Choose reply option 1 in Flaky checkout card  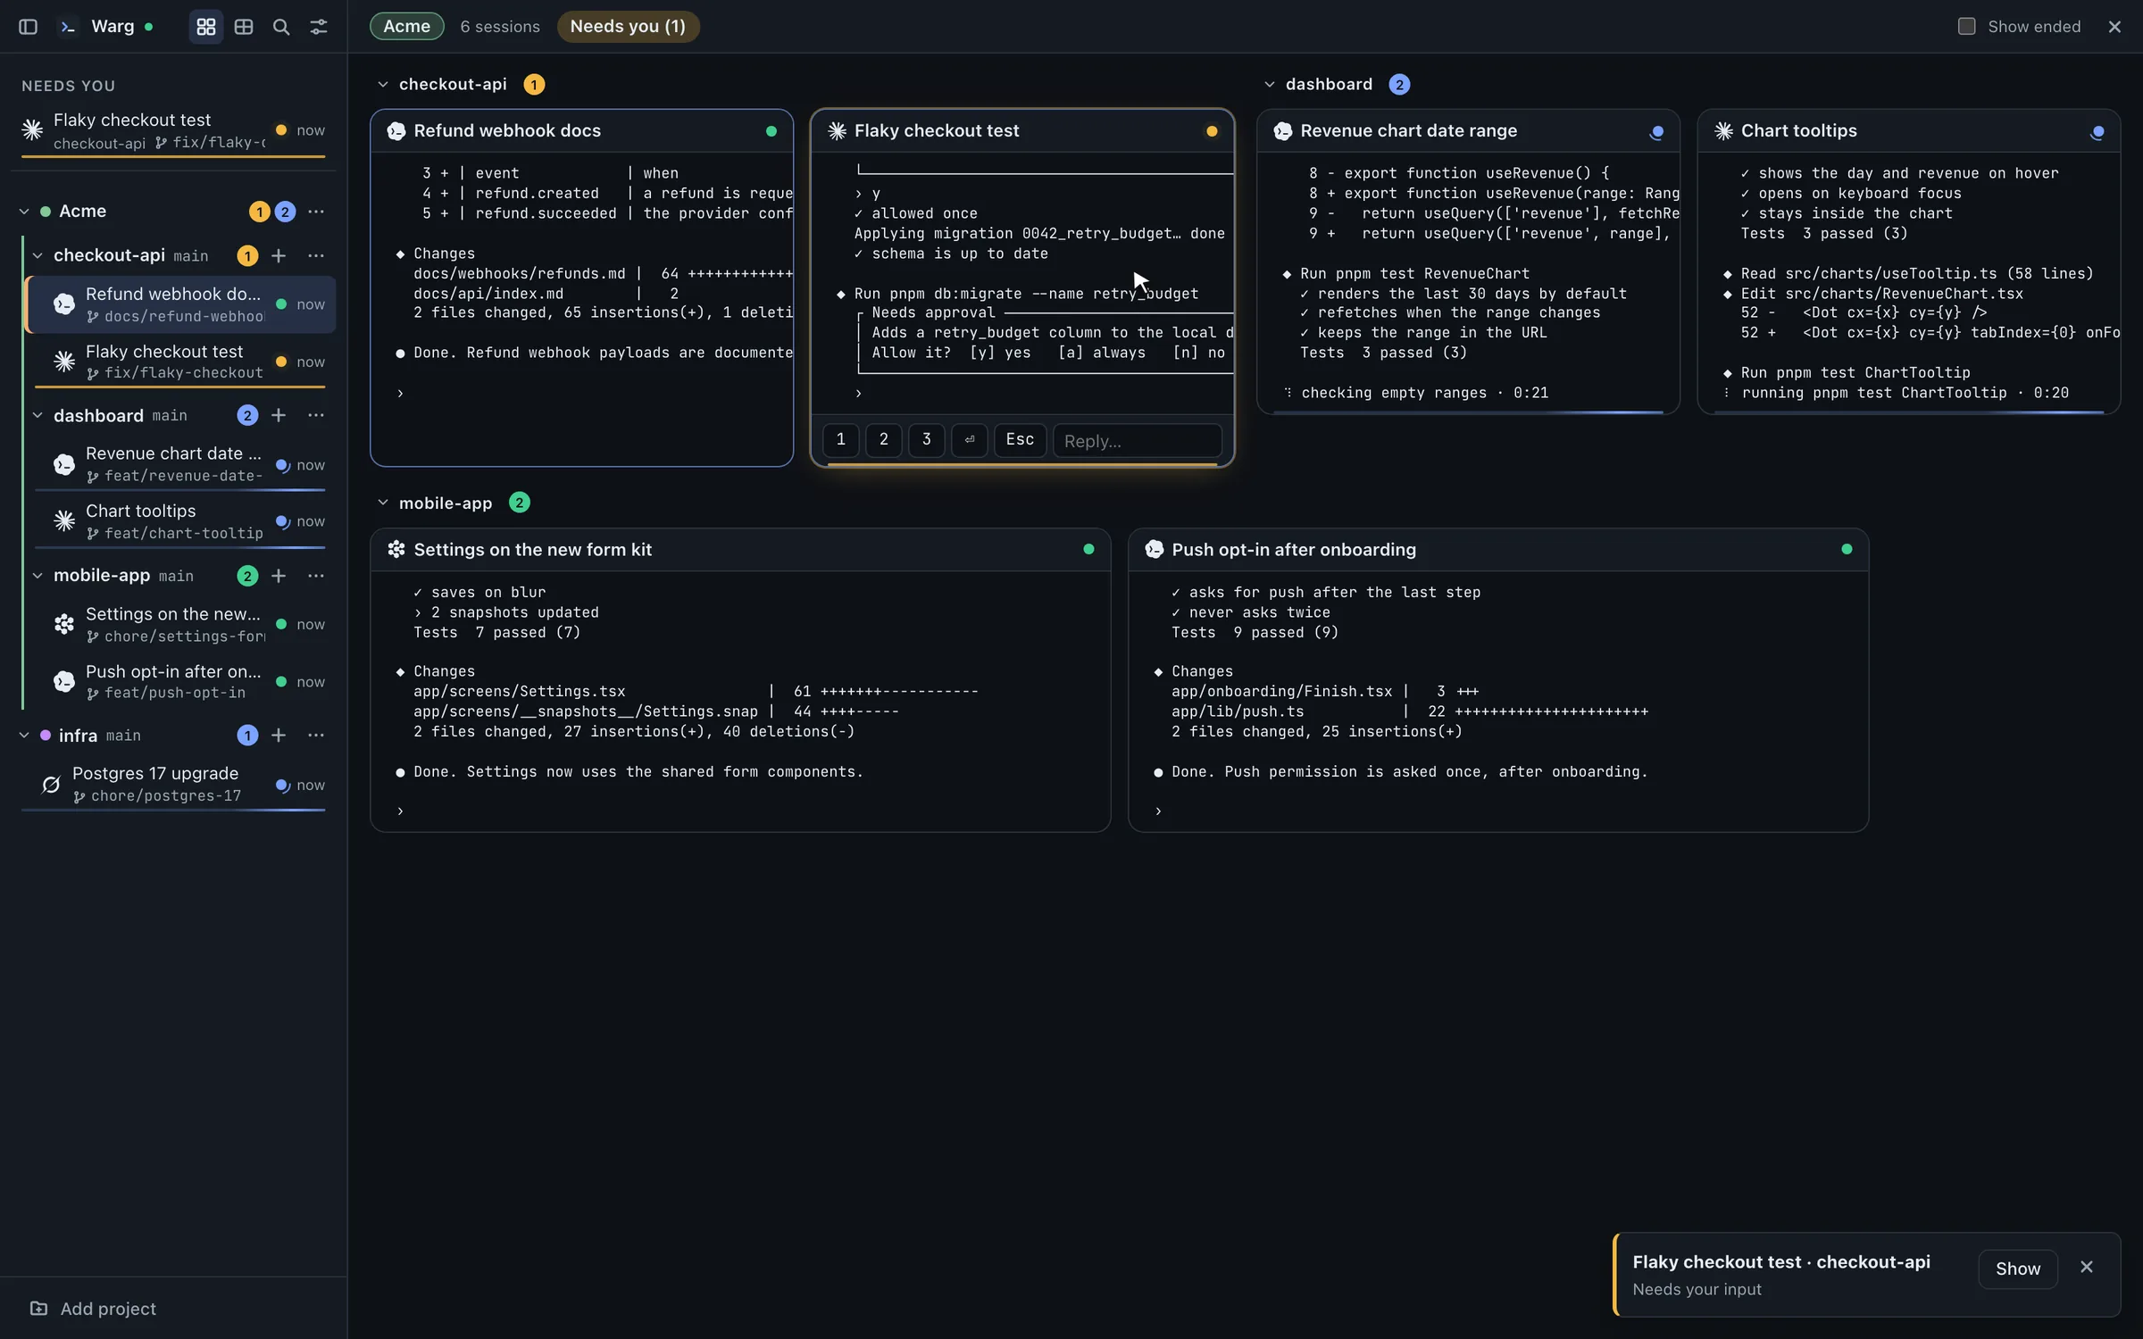[840, 440]
